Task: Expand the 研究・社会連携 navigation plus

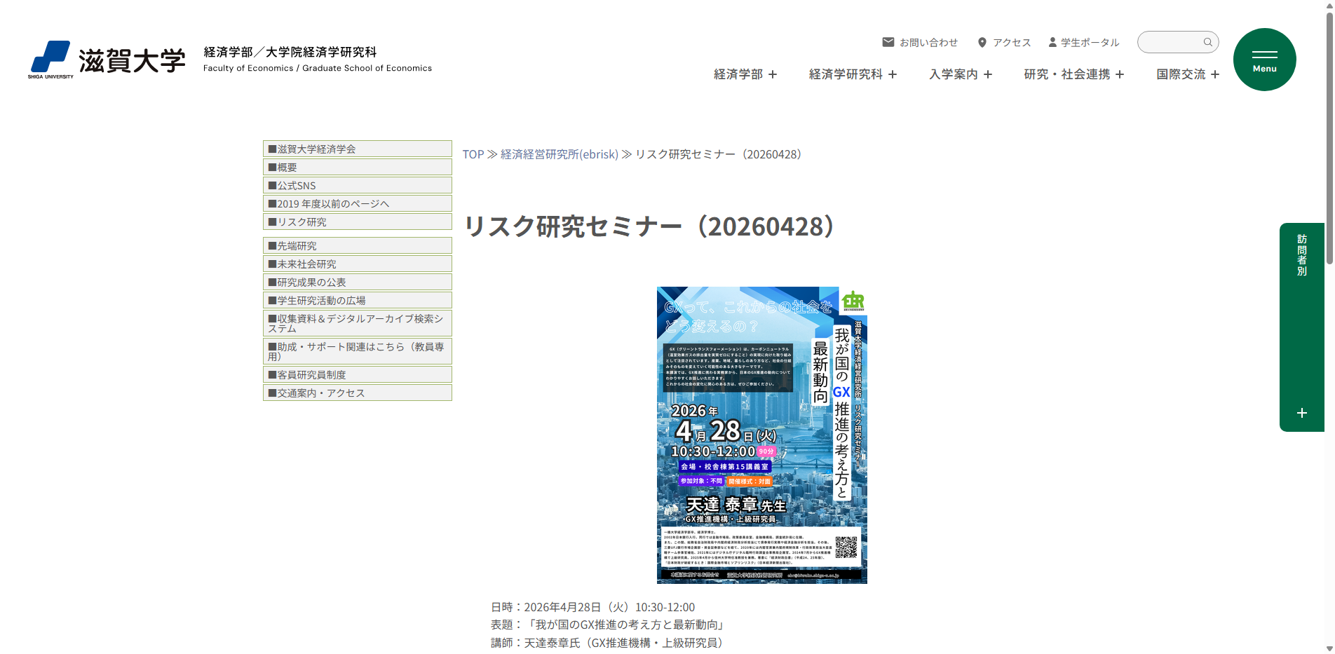Action: click(1120, 74)
